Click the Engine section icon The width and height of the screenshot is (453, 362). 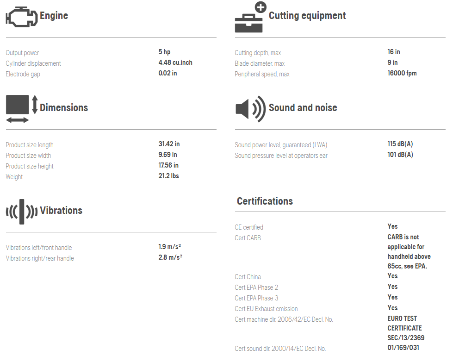pos(22,17)
